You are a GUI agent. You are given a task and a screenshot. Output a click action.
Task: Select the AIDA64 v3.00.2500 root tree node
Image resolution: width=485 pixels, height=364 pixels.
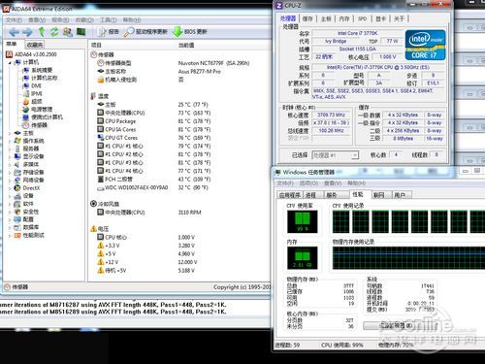tap(32, 54)
